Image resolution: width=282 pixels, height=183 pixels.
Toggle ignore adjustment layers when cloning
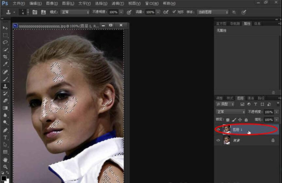point(234,12)
